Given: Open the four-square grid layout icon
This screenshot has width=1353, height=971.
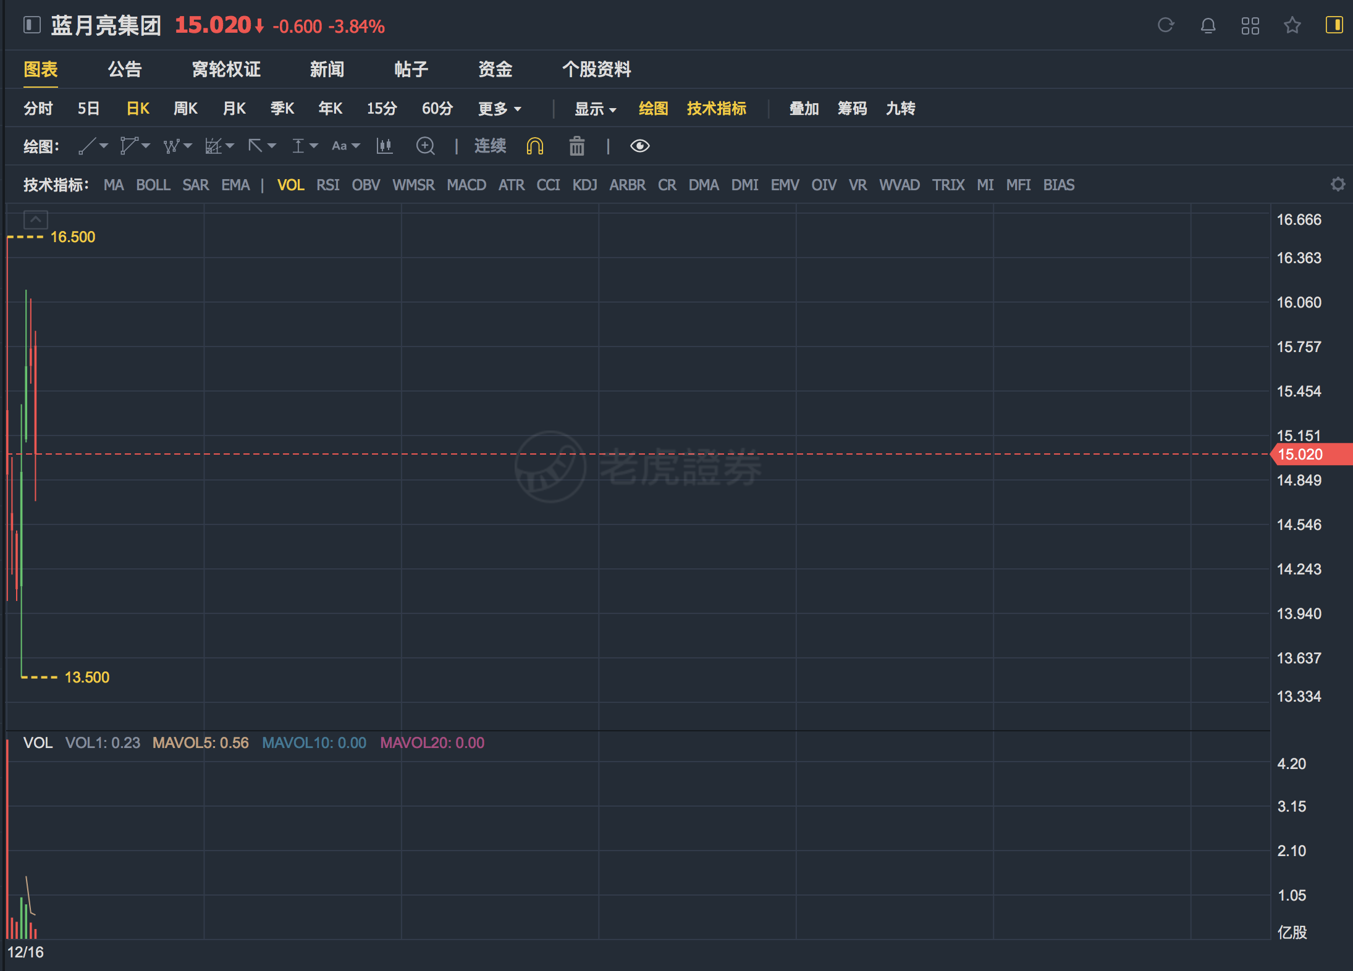Looking at the screenshot, I should click(1250, 25).
